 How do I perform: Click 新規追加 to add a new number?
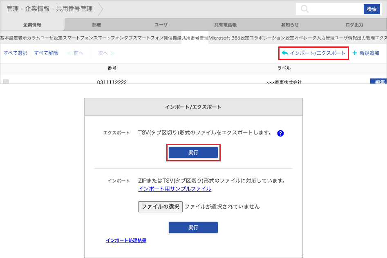(366, 53)
